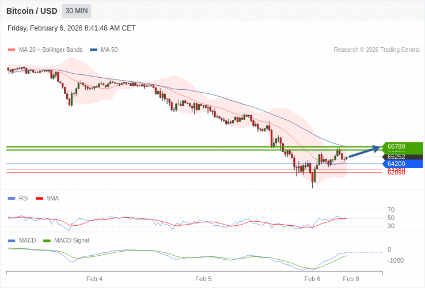Select the blue 64200 pivot price tag

point(402,164)
